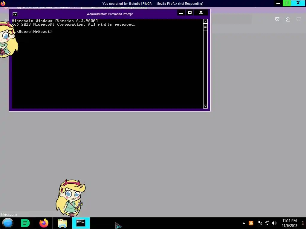
Task: Click the Start orb on the taskbar
Action: click(x=8, y=223)
